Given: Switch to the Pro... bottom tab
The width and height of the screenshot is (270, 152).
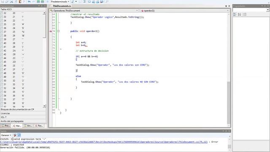Looking at the screenshot, I should [5, 126].
